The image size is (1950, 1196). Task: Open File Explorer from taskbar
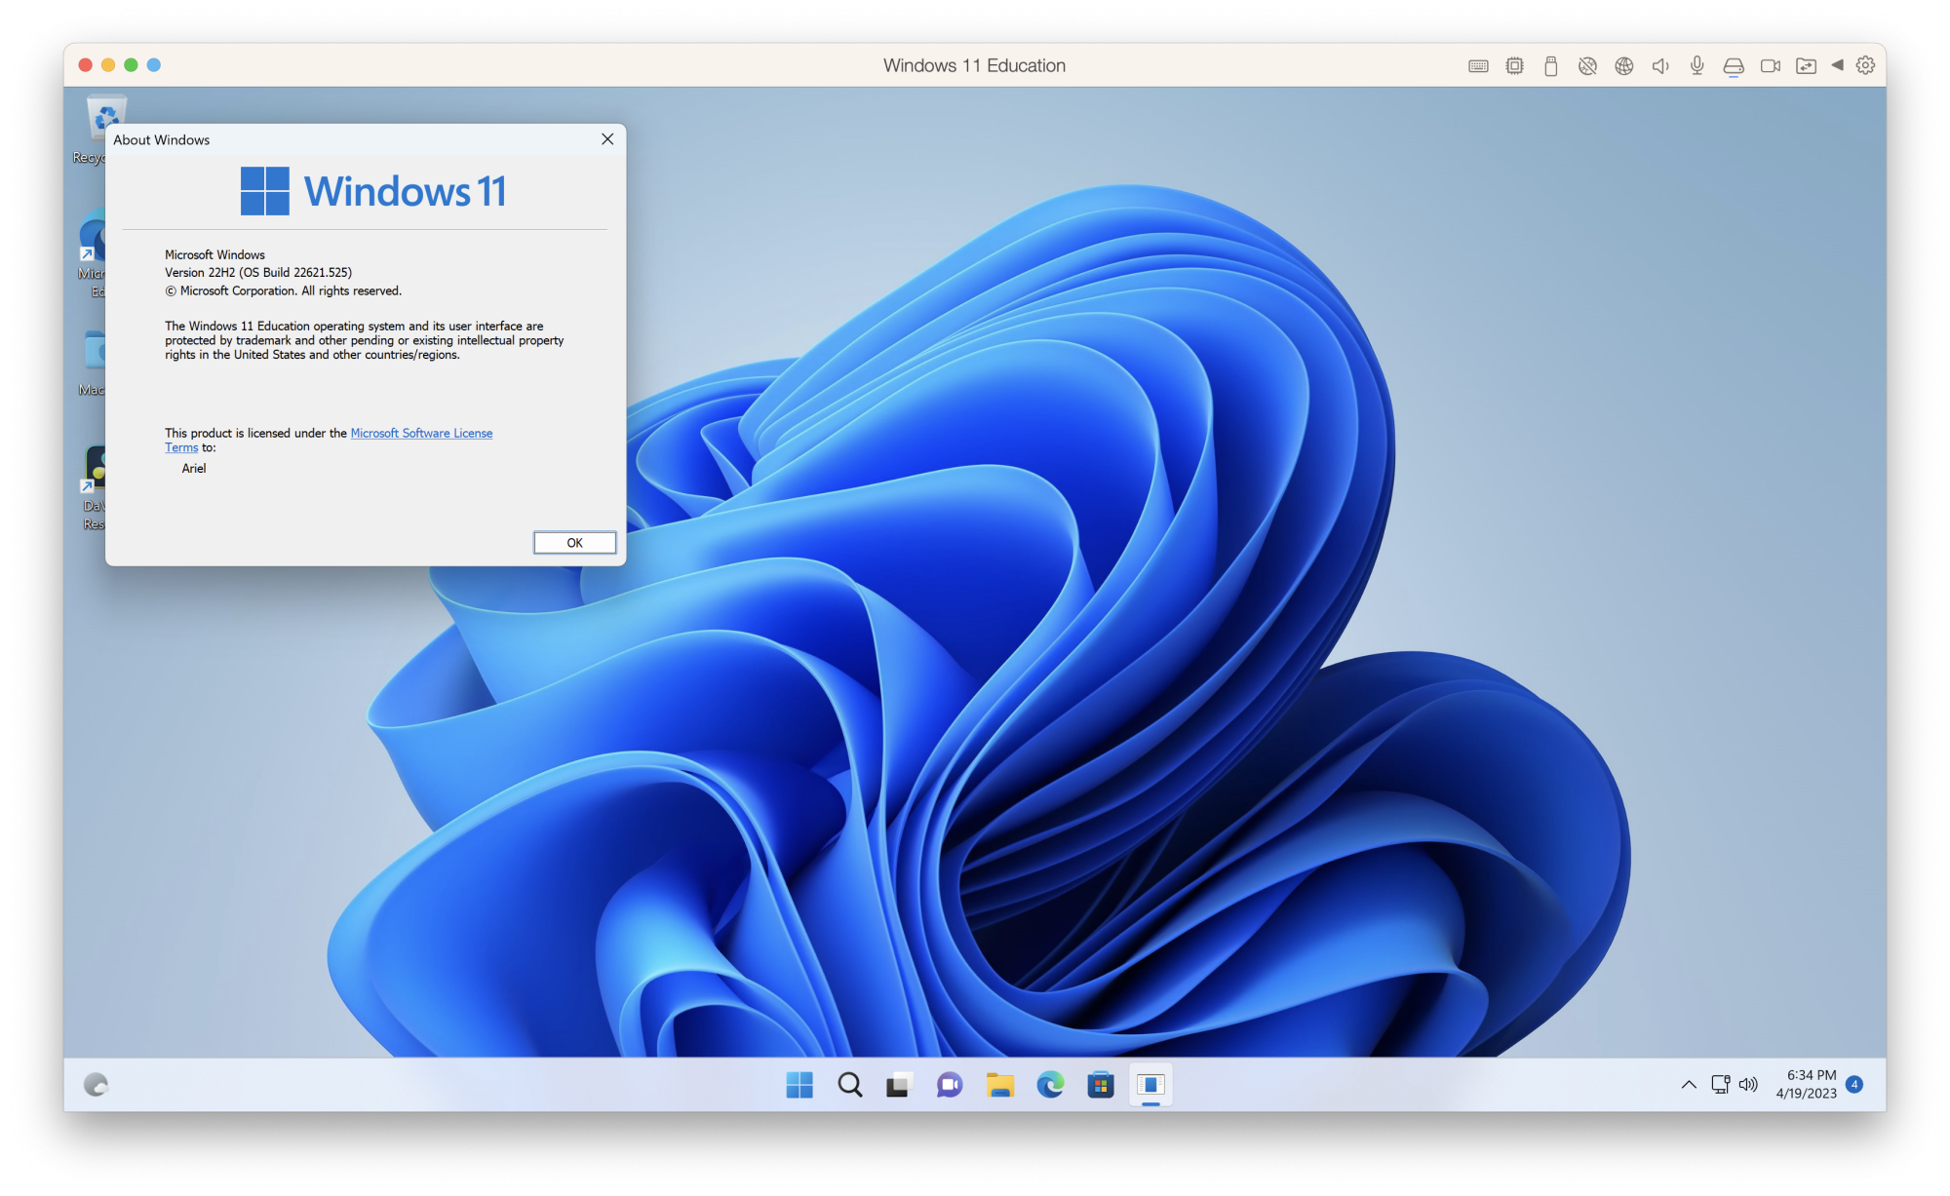pos(999,1085)
